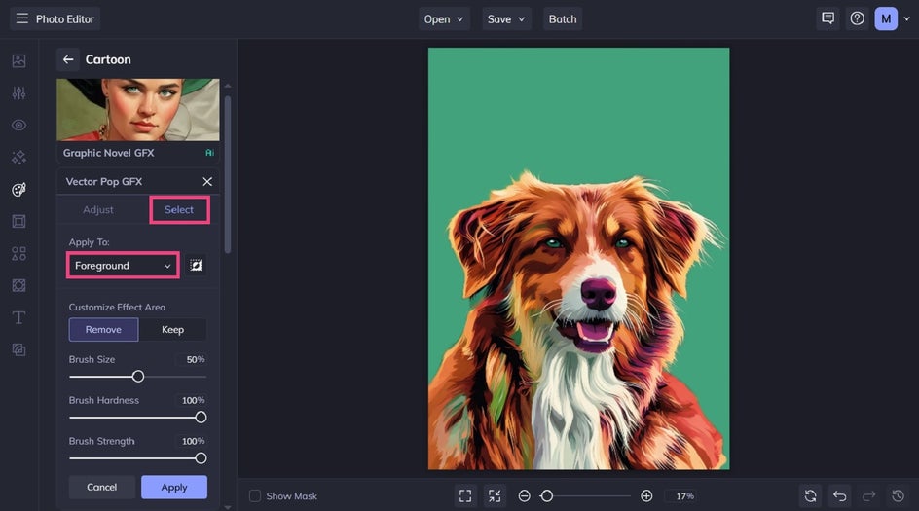Enable the Show Mask checkbox
The width and height of the screenshot is (919, 511).
(255, 495)
